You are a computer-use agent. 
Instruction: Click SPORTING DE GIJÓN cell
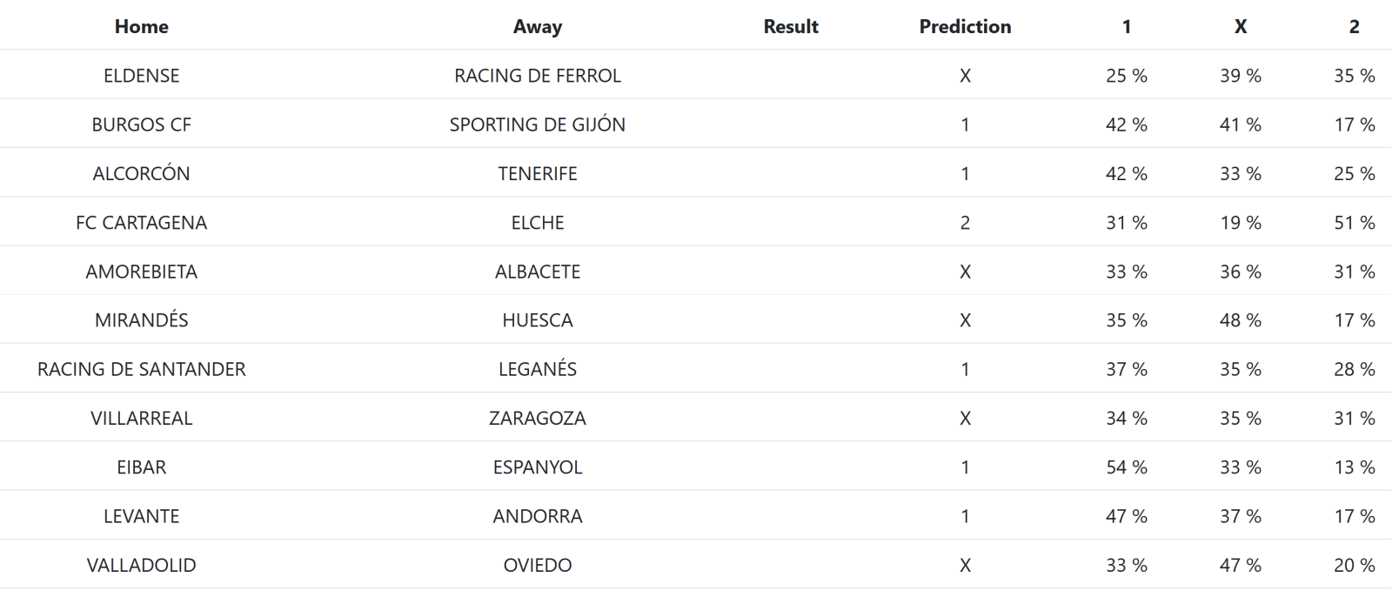coord(537,124)
